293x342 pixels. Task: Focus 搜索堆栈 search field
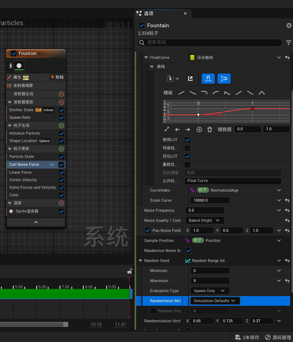210,43
